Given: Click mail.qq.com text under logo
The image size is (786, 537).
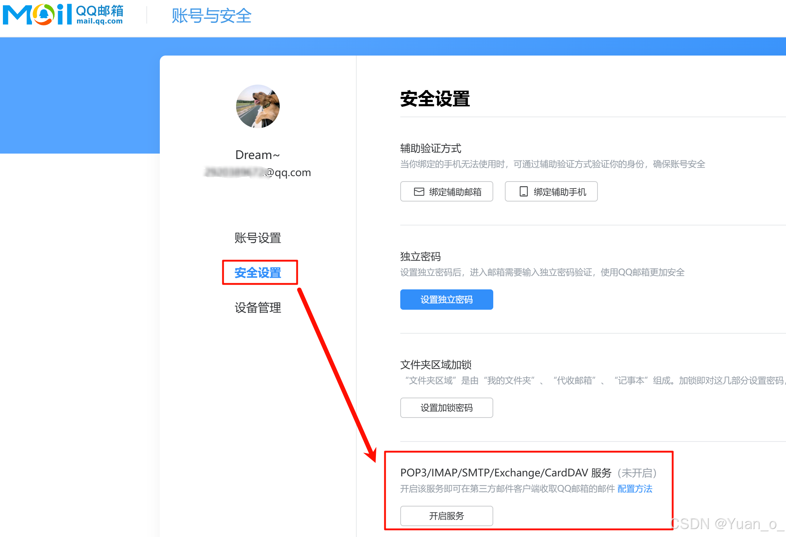Looking at the screenshot, I should [x=100, y=21].
